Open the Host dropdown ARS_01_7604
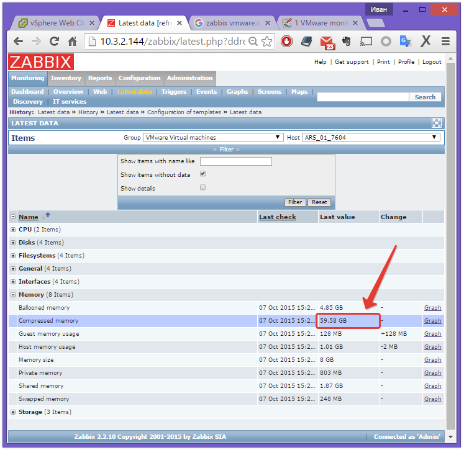 click(x=371, y=138)
